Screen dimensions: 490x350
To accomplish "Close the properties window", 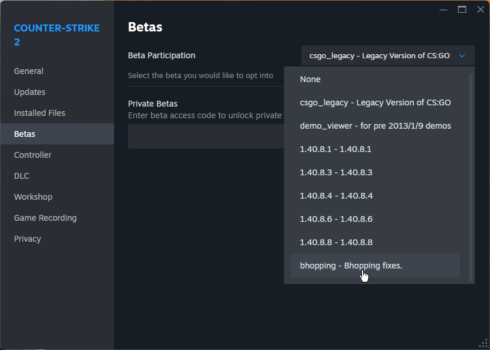I will [x=481, y=9].
